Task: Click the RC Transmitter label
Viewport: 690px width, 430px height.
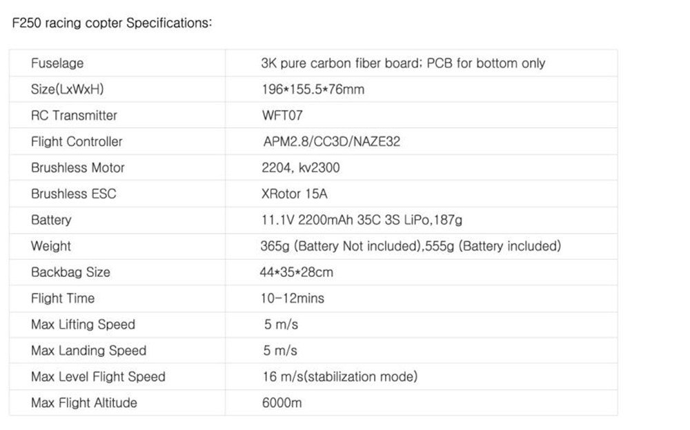Action: point(74,115)
